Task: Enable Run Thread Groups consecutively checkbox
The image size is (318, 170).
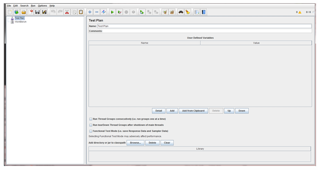Action: (91, 119)
